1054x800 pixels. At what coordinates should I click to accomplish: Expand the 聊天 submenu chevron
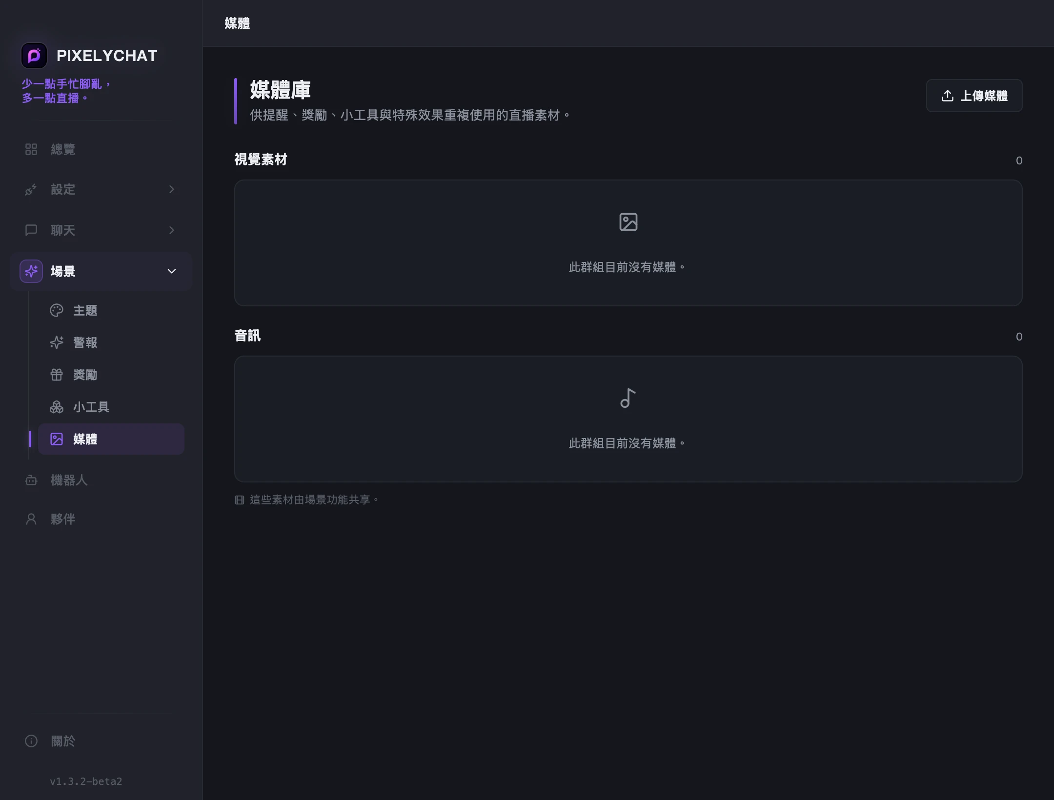click(x=171, y=230)
